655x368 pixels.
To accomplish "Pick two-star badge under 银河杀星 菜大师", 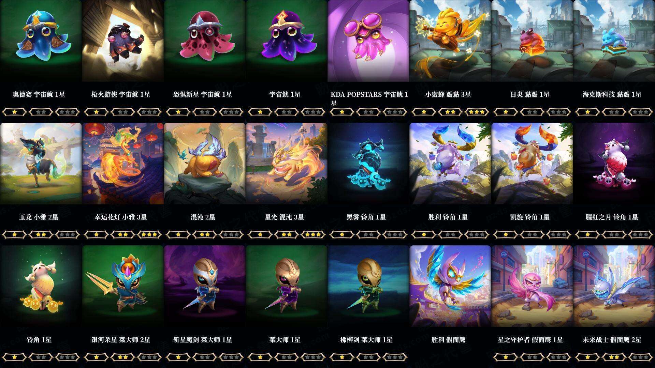I will (122, 357).
